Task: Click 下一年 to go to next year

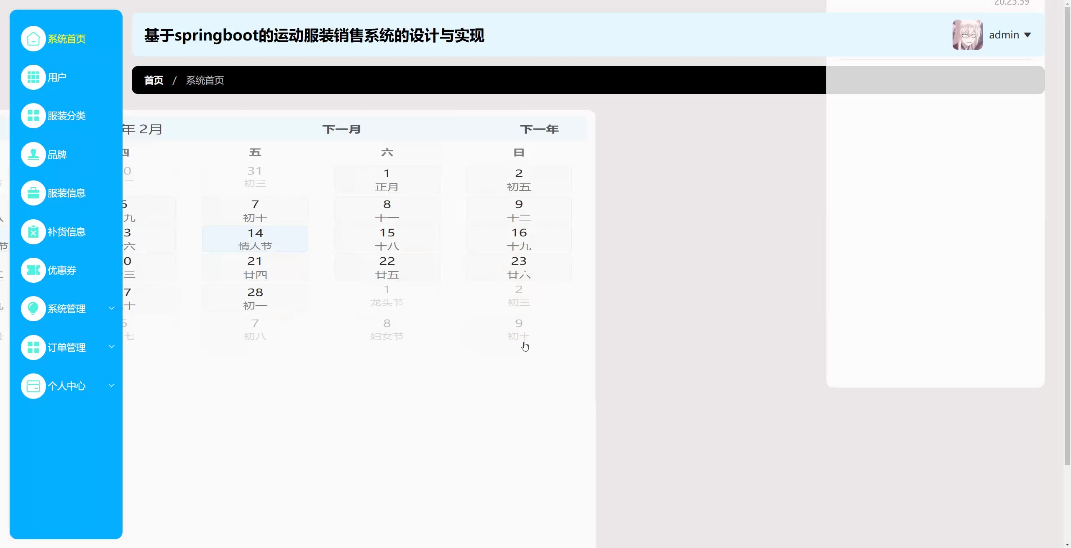Action: 539,129
